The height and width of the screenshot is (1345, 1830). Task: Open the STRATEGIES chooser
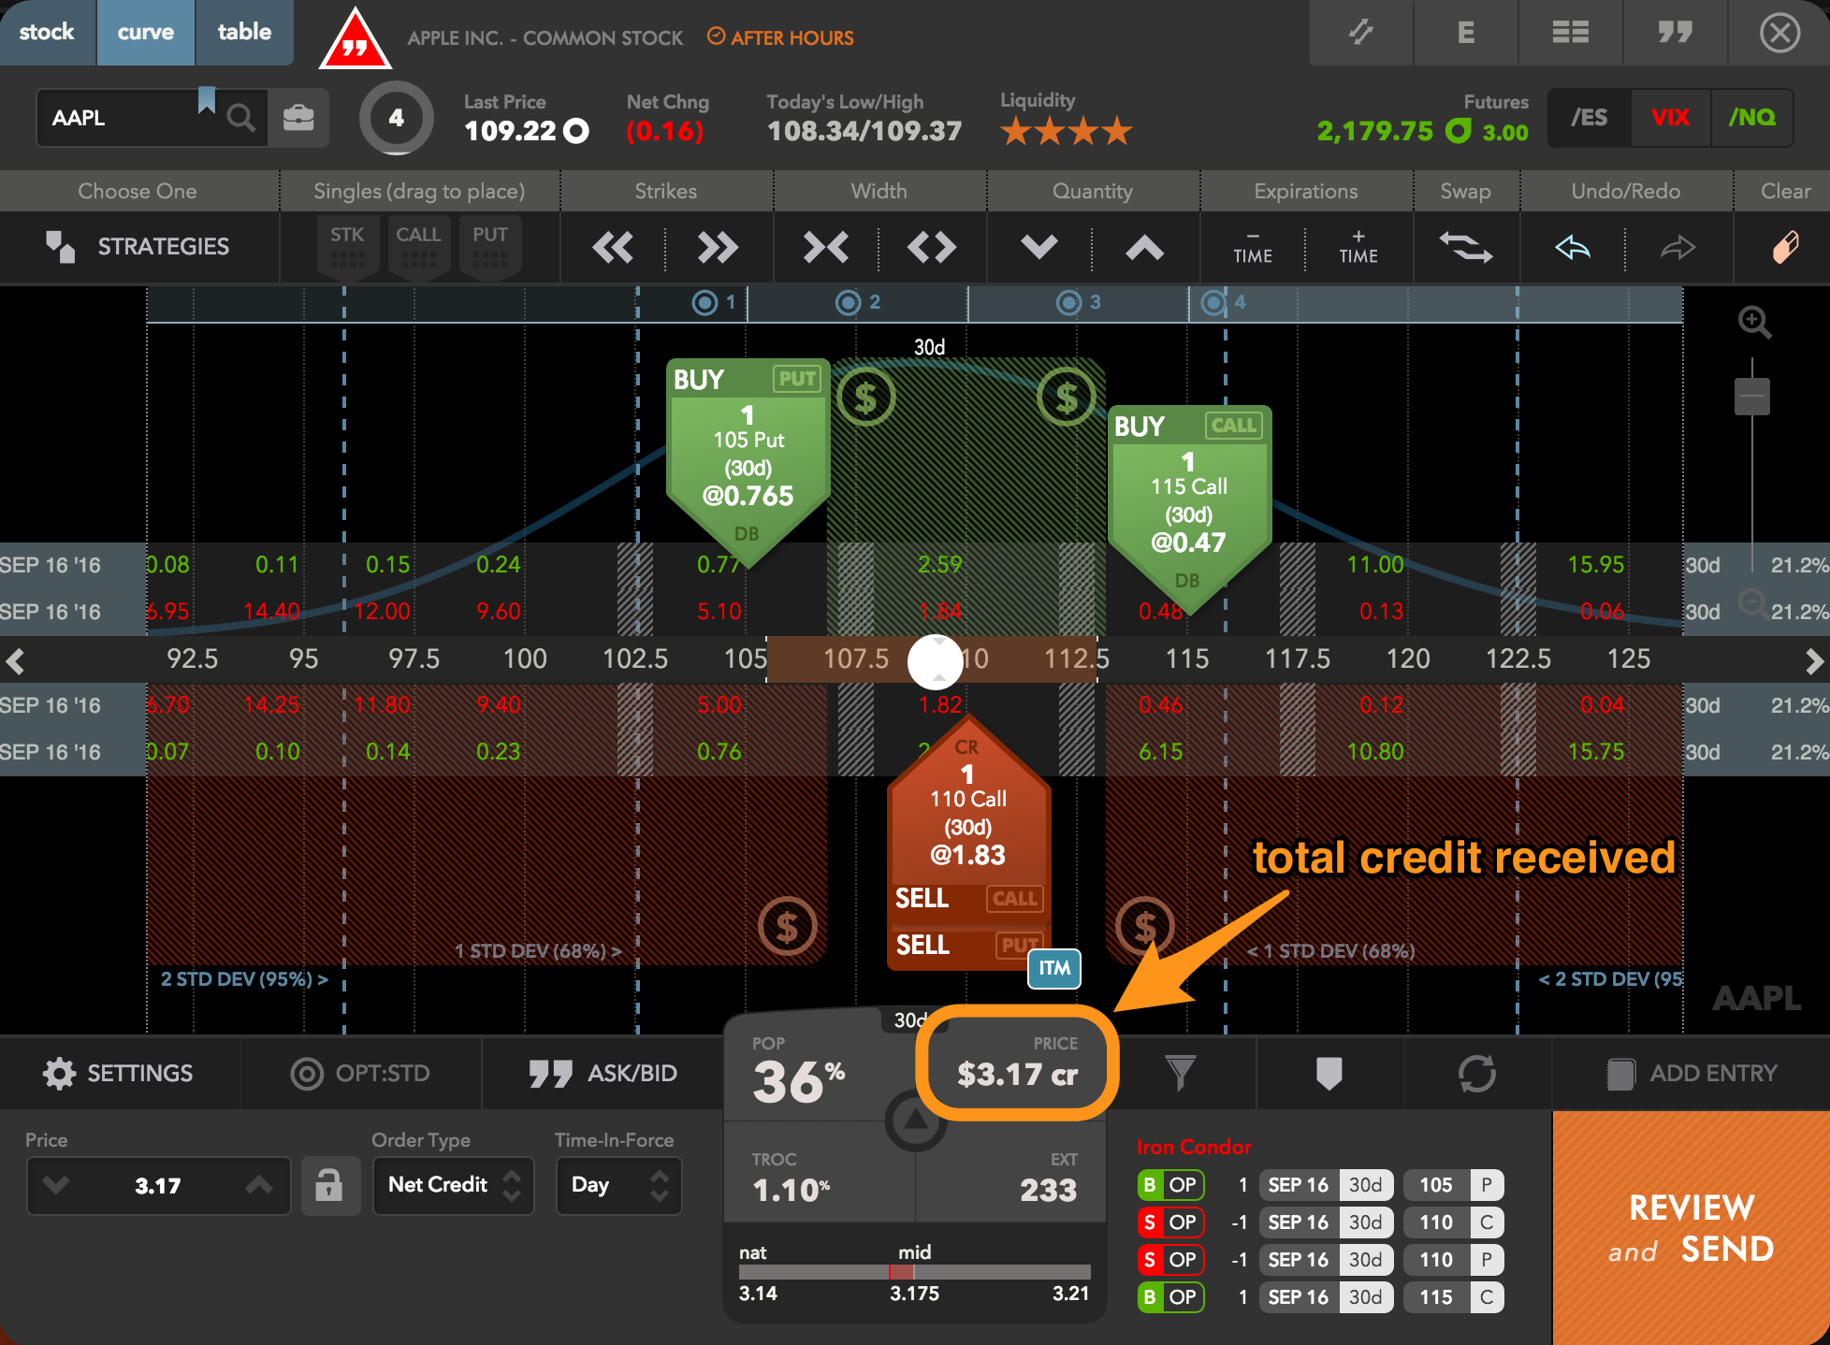[138, 247]
